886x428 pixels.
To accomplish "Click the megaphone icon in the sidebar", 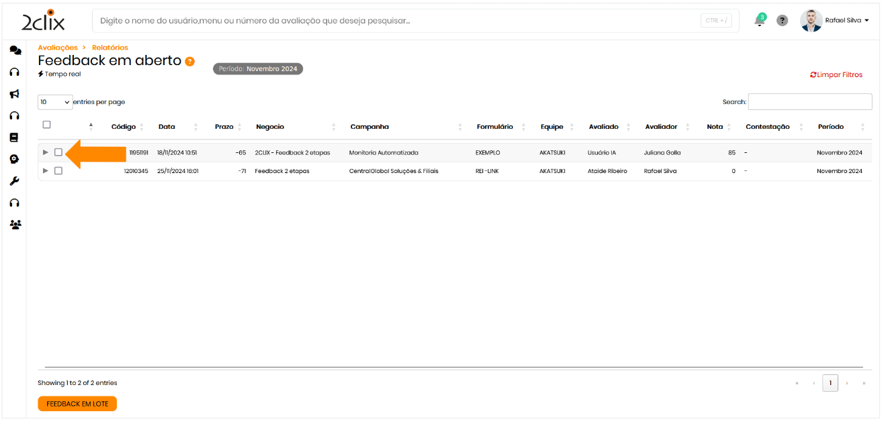I will tap(15, 94).
